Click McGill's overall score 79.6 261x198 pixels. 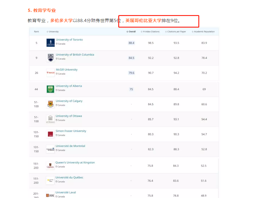point(131,73)
